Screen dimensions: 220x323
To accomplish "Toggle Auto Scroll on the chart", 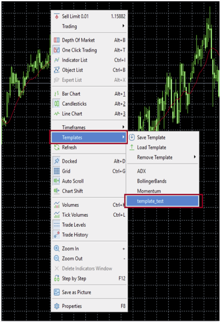I will coord(73,181).
